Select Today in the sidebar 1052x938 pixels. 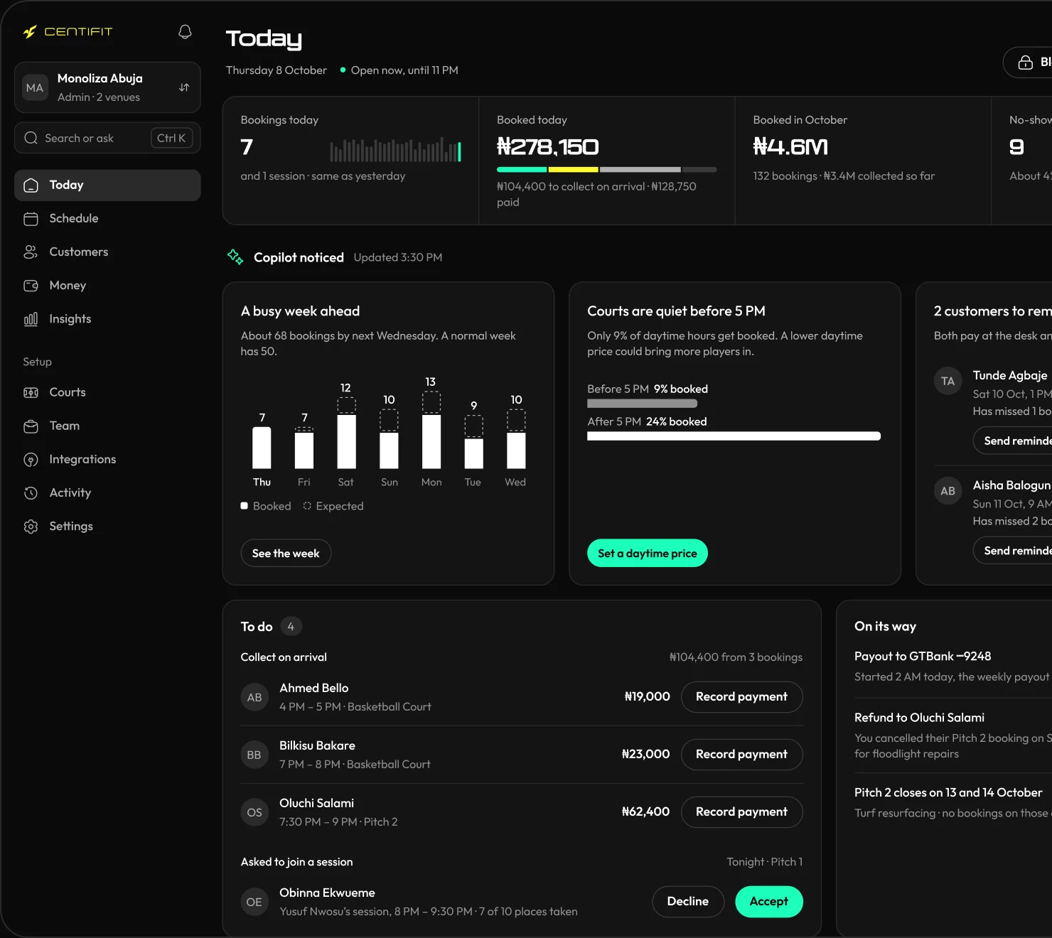click(107, 185)
